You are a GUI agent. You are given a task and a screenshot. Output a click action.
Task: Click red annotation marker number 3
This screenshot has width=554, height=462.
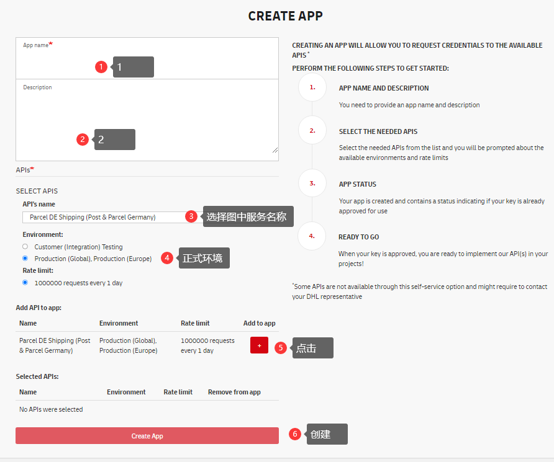tap(192, 216)
